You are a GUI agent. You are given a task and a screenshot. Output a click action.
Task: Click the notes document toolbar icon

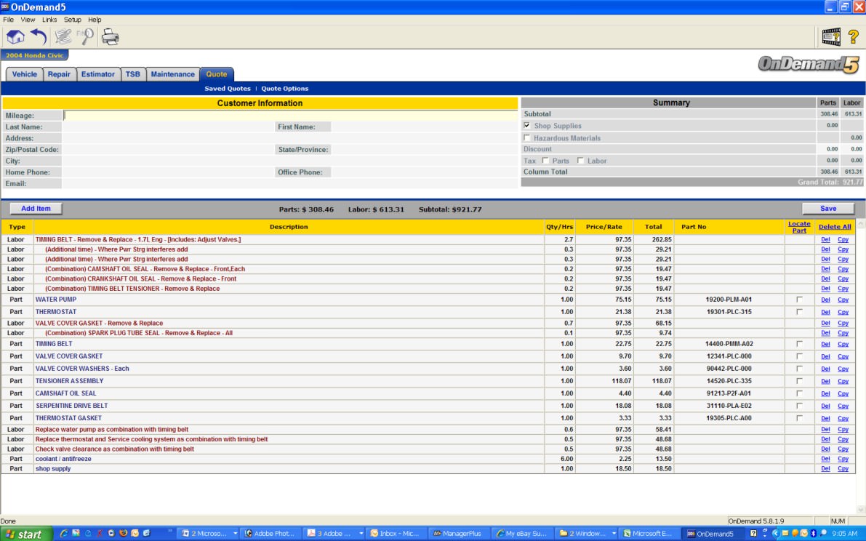pos(63,36)
